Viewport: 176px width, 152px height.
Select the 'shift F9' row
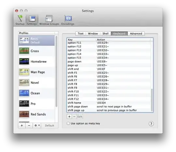[109, 88]
